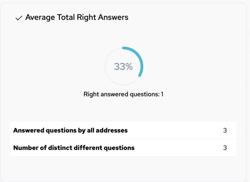250x182 pixels.
Task: Click the checkmark icon beside the title
Action: tap(18, 18)
